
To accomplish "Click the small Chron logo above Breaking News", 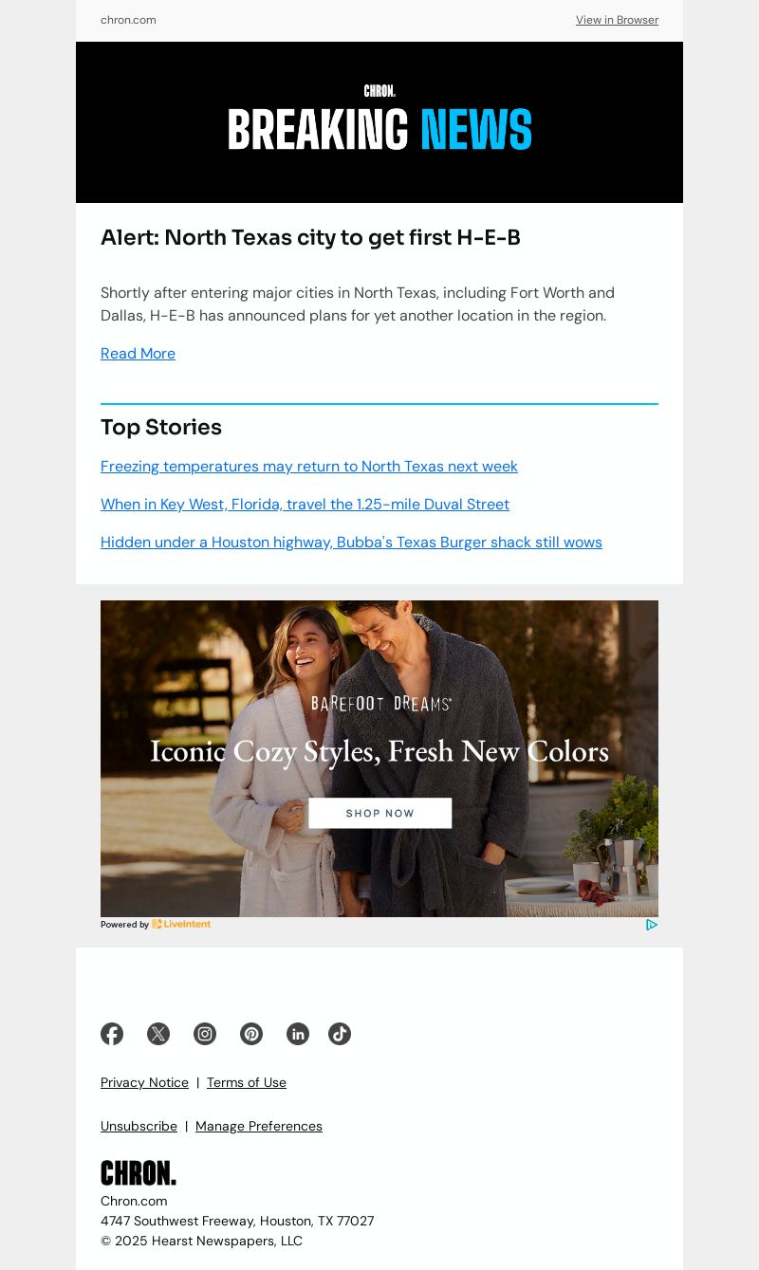I will pyautogui.click(x=379, y=91).
